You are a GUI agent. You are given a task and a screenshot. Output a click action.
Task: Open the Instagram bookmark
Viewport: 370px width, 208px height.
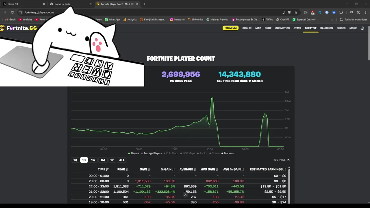(x=177, y=20)
